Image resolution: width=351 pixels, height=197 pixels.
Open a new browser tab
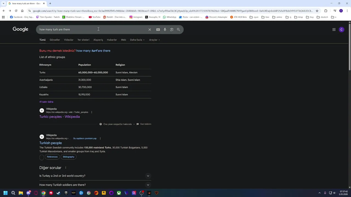pyautogui.click(x=50, y=4)
